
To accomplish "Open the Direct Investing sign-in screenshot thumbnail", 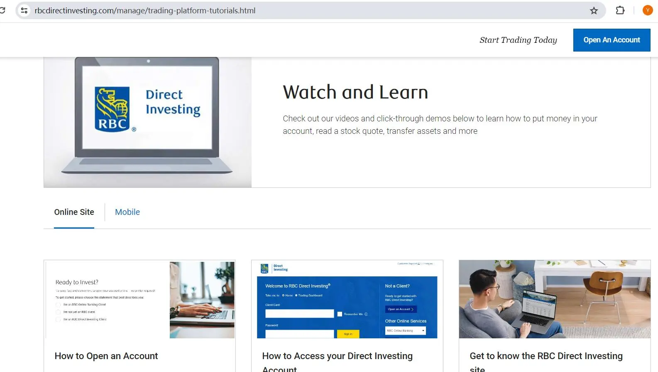I will (347, 300).
